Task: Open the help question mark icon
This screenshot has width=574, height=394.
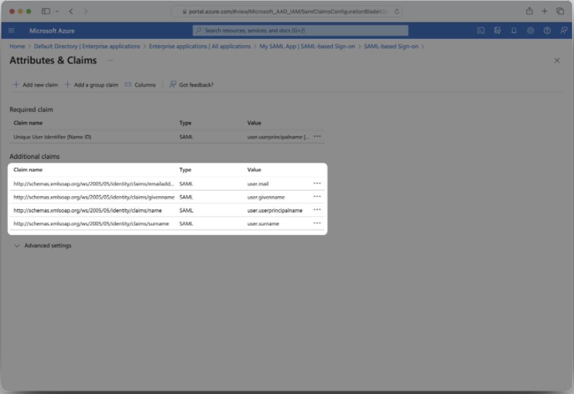Action: click(547, 30)
